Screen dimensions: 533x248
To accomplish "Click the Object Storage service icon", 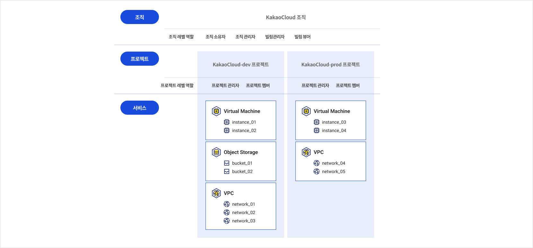I will [216, 152].
